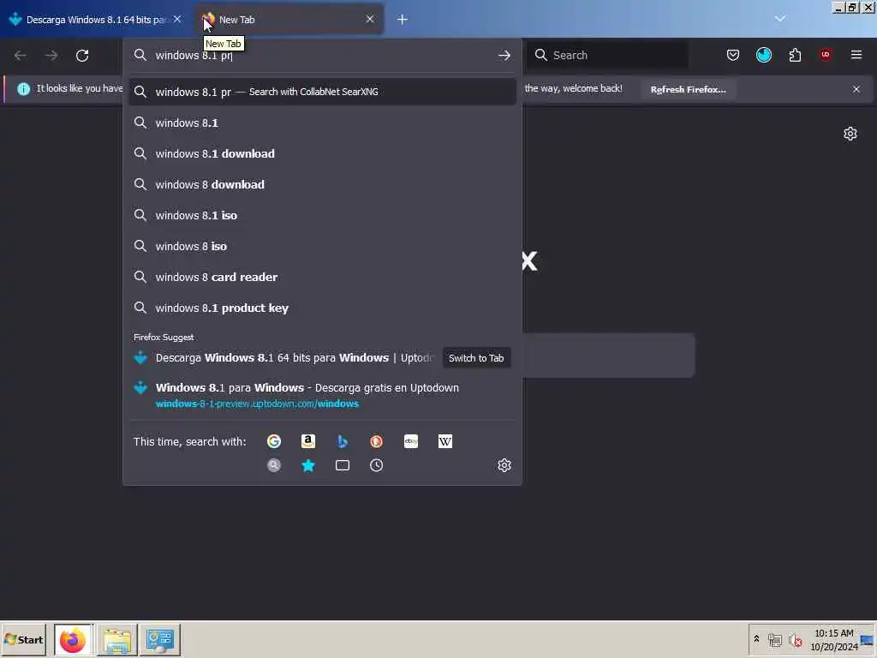Search this time with Amazon
The image size is (877, 658).
point(308,441)
